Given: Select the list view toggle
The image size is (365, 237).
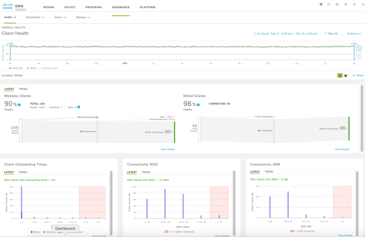Looking at the screenshot, I should click(340, 75).
